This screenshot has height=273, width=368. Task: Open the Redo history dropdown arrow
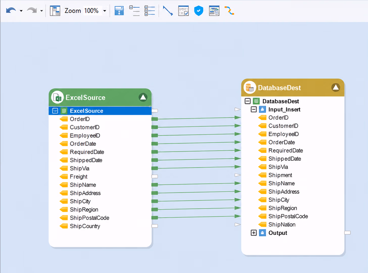tap(42, 11)
